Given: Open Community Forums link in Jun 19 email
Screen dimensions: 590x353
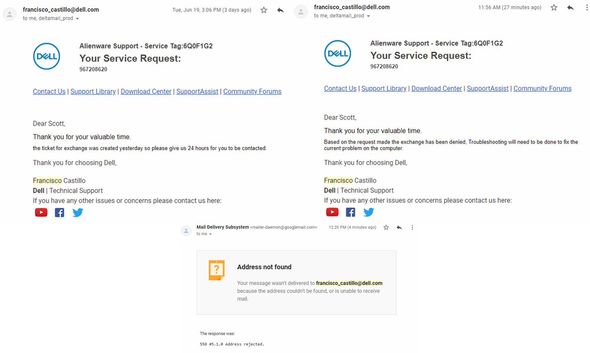Looking at the screenshot, I should 252,91.
